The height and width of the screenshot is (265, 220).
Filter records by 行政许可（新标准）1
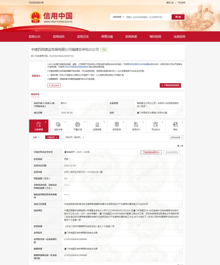click(75, 137)
